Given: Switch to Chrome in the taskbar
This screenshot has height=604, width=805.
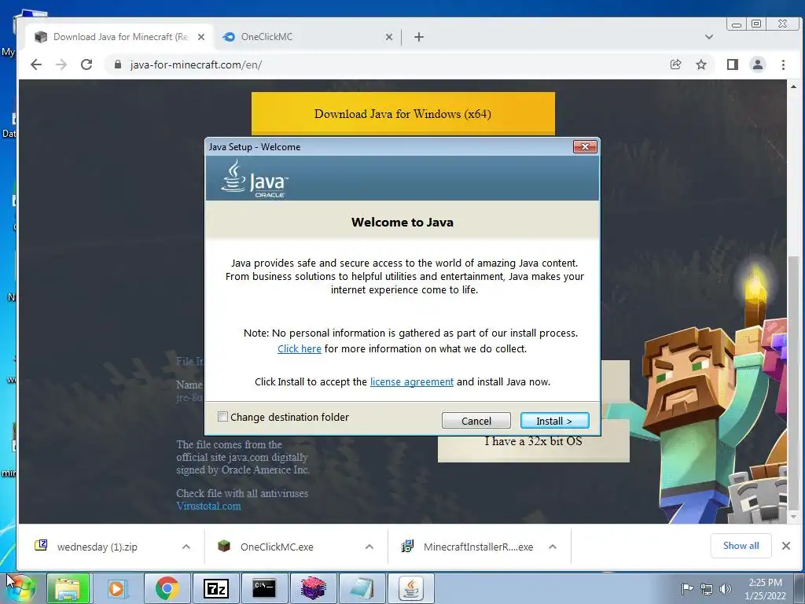Looking at the screenshot, I should [167, 588].
